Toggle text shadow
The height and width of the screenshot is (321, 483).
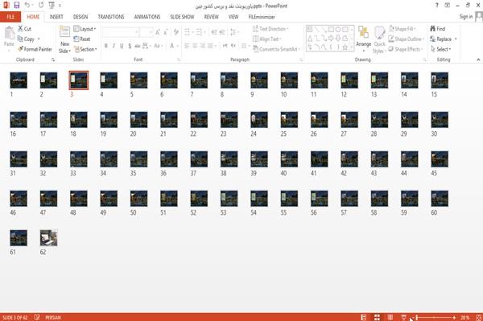tap(130, 46)
